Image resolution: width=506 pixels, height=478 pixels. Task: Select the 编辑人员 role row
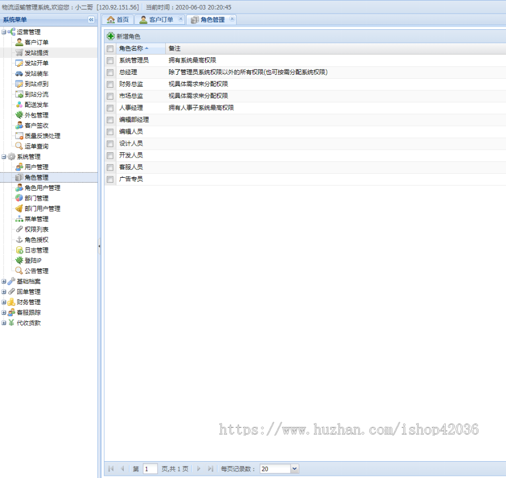click(305, 132)
